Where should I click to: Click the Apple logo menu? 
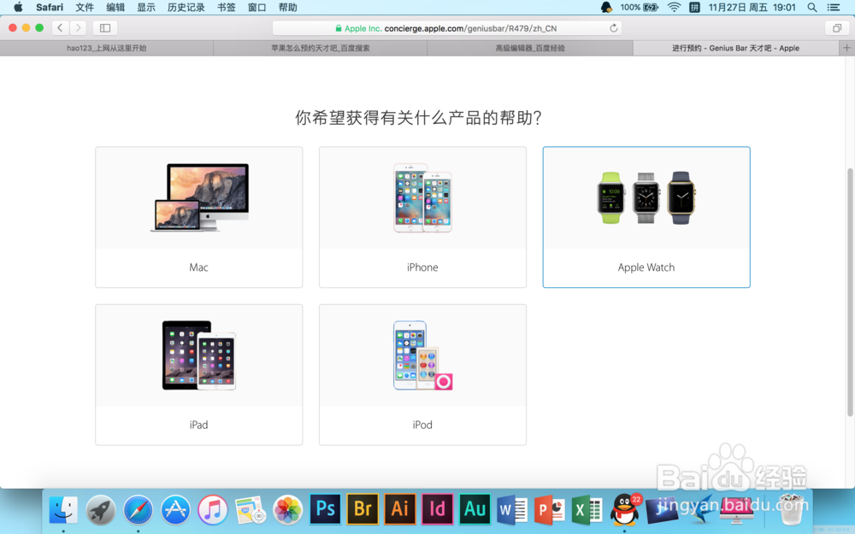tap(18, 7)
